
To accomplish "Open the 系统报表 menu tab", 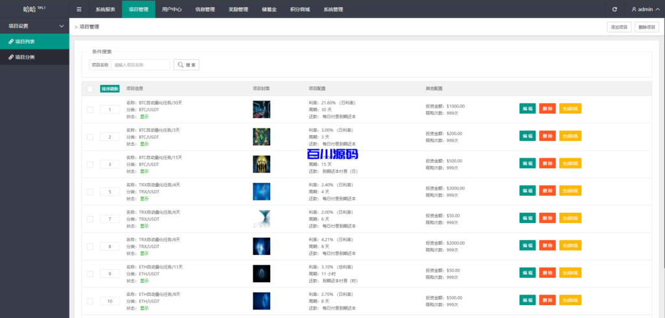I will pos(105,10).
